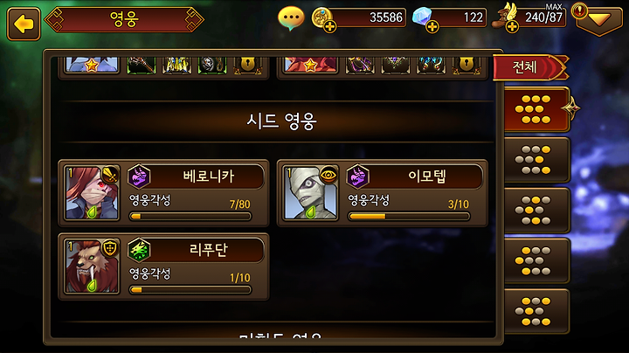Expand the top-right dropdown arrow menu
Viewport: 629px width, 353px height.
[599, 20]
